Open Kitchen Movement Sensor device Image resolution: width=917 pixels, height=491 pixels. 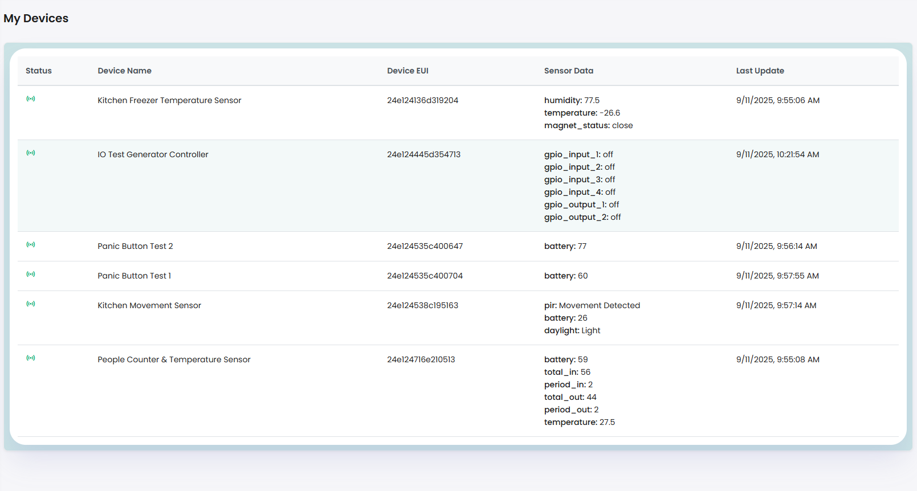coord(149,305)
